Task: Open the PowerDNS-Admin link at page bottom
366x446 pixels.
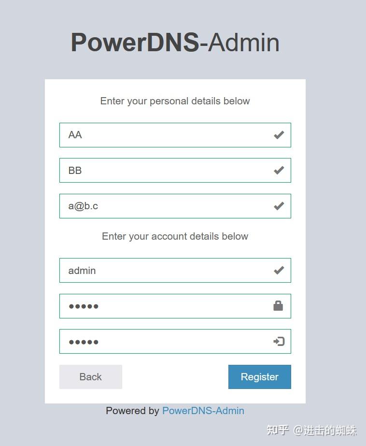Action: (x=203, y=411)
